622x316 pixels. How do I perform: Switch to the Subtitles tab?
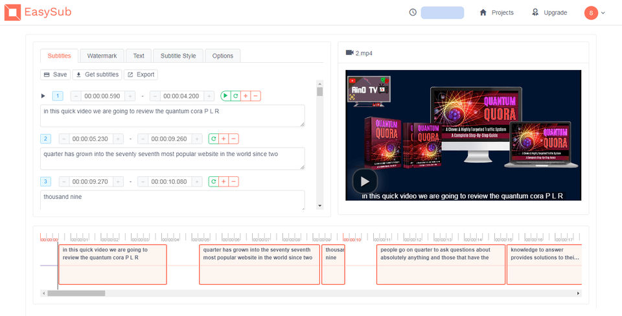pos(59,56)
